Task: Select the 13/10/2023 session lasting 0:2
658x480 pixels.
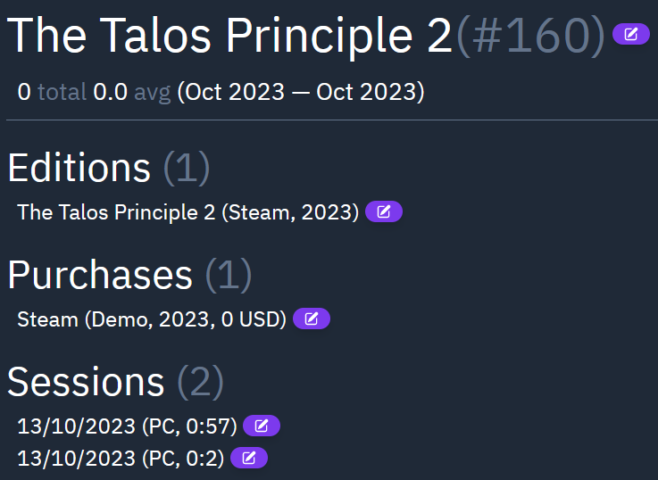Action: (121, 459)
